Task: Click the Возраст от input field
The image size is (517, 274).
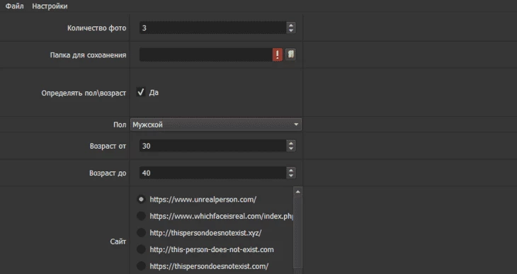Action: [212, 145]
